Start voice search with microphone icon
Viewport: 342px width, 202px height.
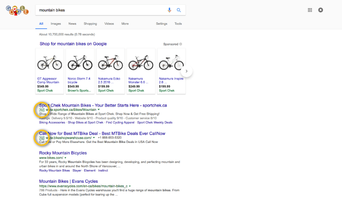point(169,10)
